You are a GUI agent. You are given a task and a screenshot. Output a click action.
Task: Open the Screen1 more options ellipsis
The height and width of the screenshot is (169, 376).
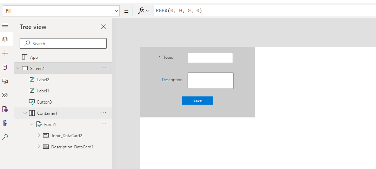pyautogui.click(x=103, y=68)
